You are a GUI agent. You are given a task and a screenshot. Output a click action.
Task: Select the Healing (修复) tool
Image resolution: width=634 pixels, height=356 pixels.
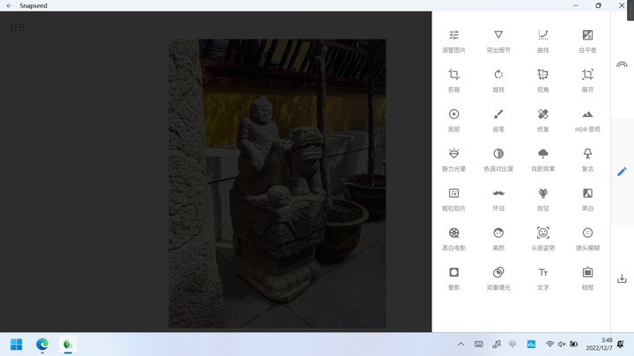[x=542, y=120]
